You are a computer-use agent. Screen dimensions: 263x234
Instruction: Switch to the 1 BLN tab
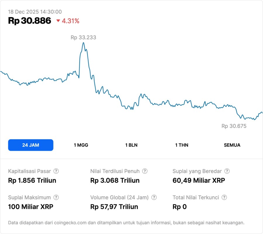pos(131,145)
